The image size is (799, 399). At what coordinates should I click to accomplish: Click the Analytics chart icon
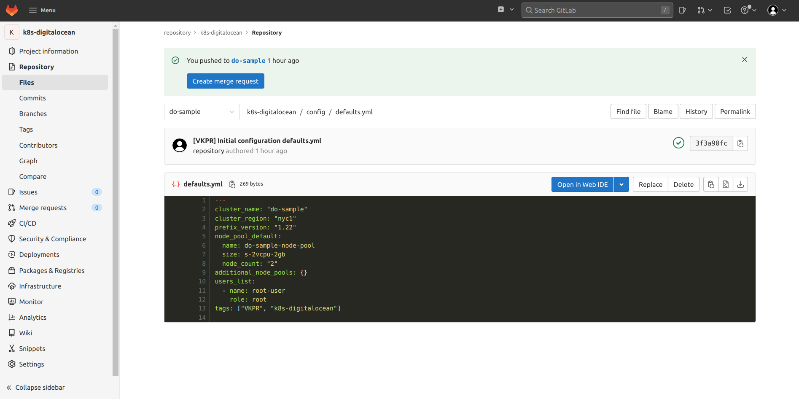[x=12, y=317]
